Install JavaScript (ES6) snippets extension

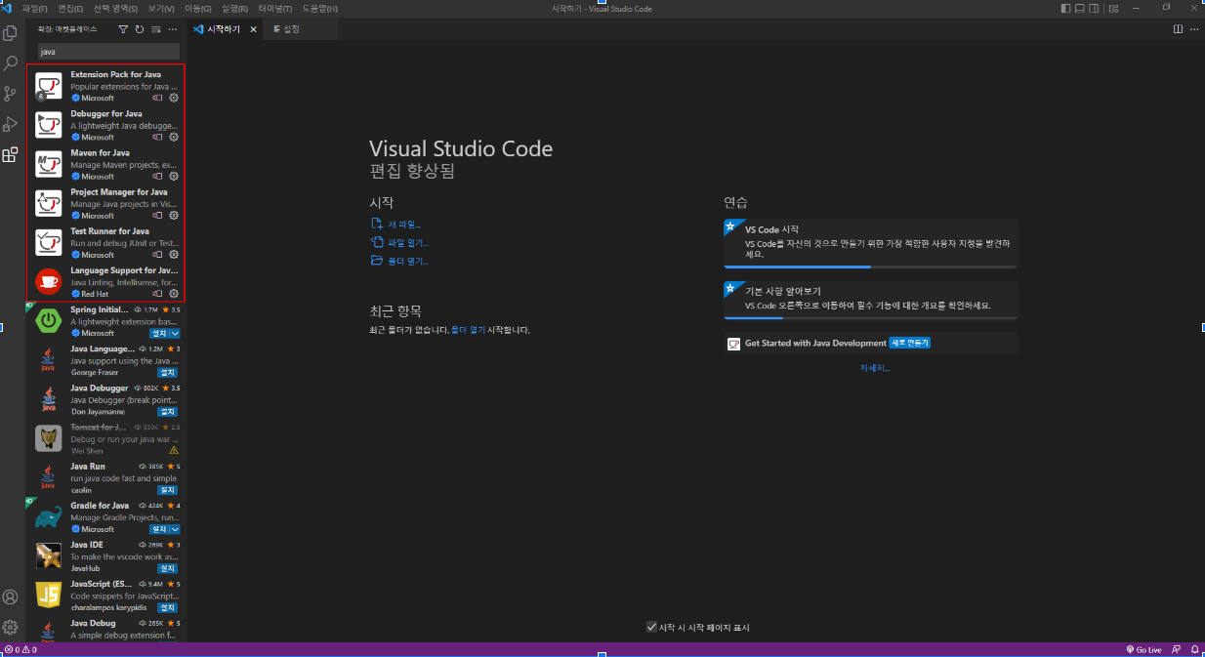[168, 607]
